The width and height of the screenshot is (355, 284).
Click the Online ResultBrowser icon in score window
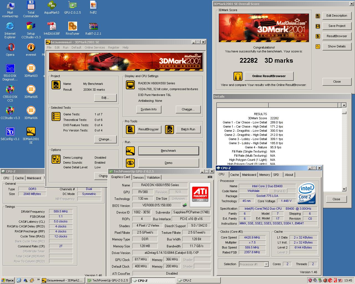(238, 76)
